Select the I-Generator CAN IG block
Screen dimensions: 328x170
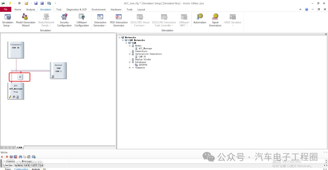click(x=16, y=50)
